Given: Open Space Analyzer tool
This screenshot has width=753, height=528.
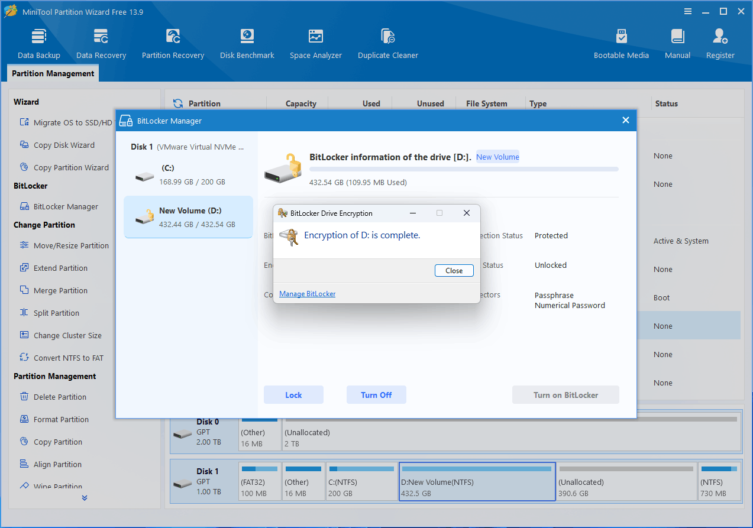Looking at the screenshot, I should tap(316, 44).
